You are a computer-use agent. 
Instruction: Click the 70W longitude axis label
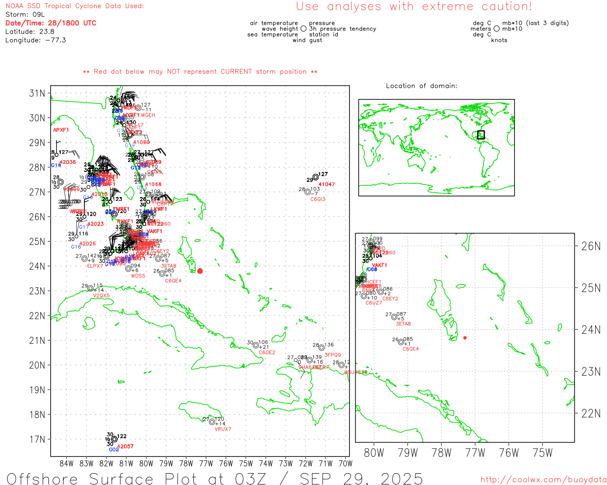pos(346,463)
